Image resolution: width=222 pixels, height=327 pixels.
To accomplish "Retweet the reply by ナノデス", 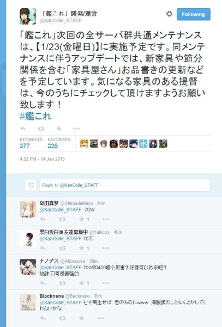I will pyautogui.click(x=62, y=283).
